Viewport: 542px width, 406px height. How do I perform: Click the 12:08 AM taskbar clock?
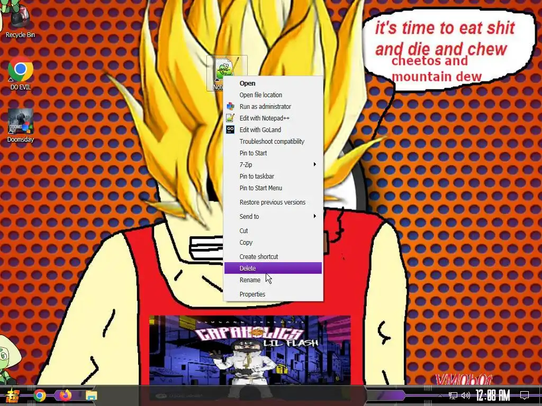point(493,395)
